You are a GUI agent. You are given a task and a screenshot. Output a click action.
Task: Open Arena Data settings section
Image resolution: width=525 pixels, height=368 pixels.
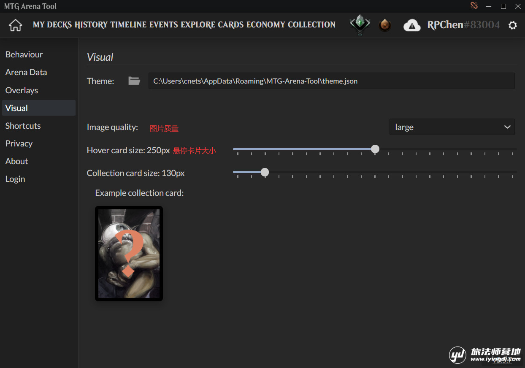point(39,72)
